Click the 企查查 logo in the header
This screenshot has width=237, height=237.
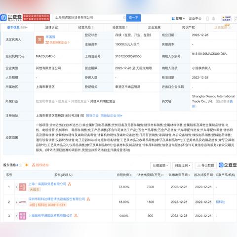11,18
